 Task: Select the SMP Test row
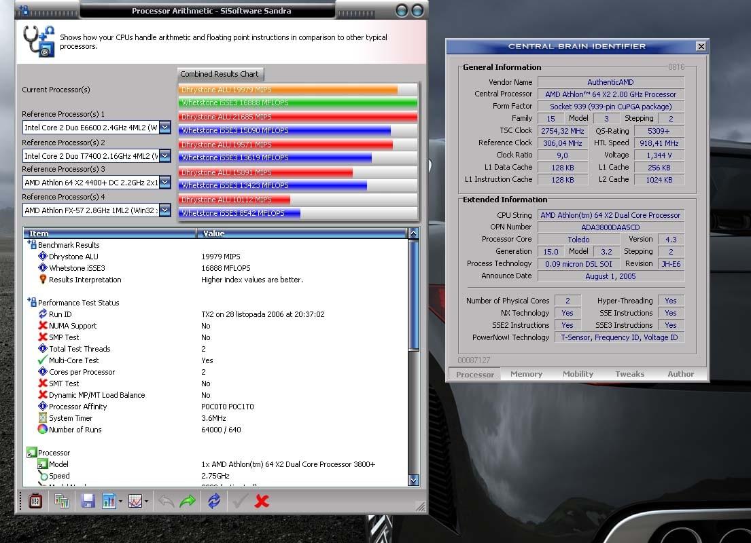tap(216, 337)
